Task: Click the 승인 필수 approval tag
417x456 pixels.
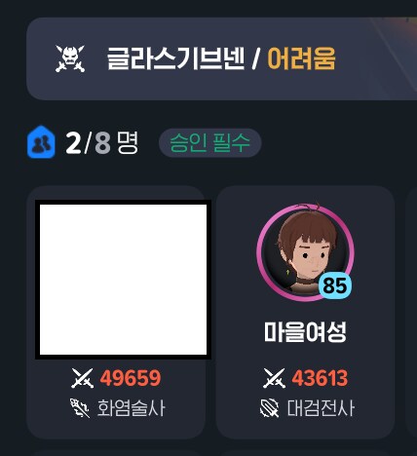Action: [210, 143]
